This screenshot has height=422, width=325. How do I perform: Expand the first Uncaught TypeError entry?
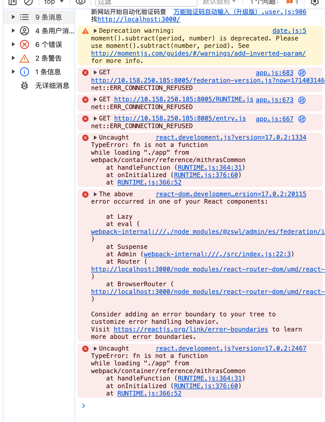coord(95,138)
